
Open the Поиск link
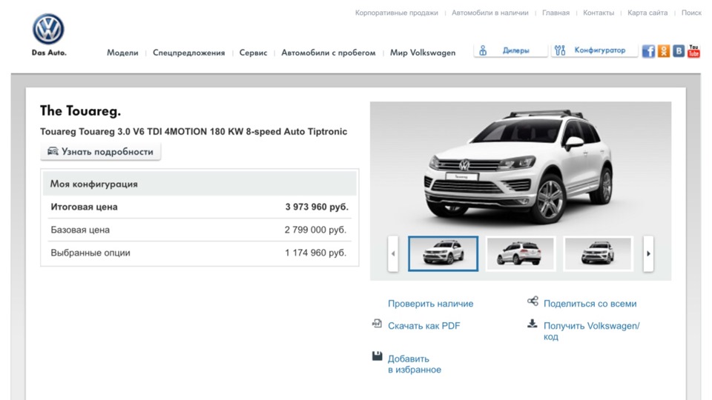[691, 13]
